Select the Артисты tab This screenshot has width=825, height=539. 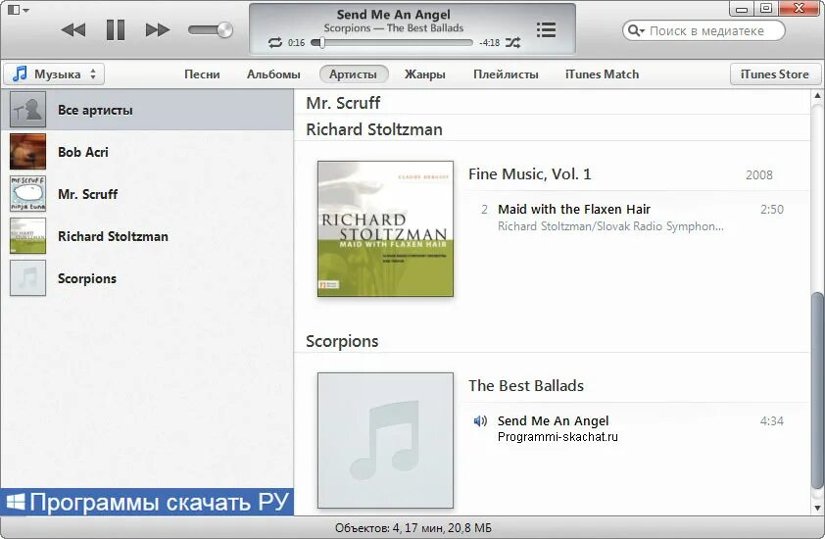tap(354, 74)
